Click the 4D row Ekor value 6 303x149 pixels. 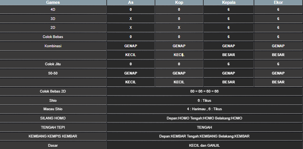278,10
